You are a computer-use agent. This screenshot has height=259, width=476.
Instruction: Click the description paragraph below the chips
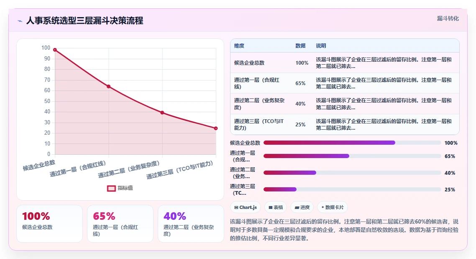344,230
